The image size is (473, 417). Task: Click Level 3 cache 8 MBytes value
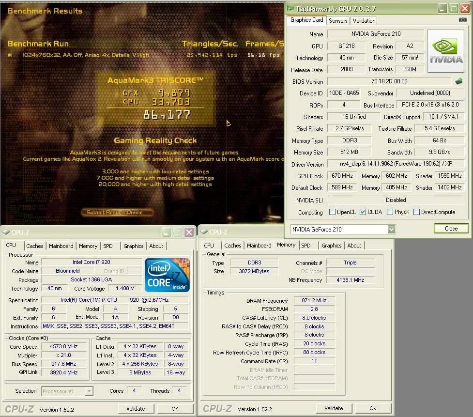click(140, 372)
